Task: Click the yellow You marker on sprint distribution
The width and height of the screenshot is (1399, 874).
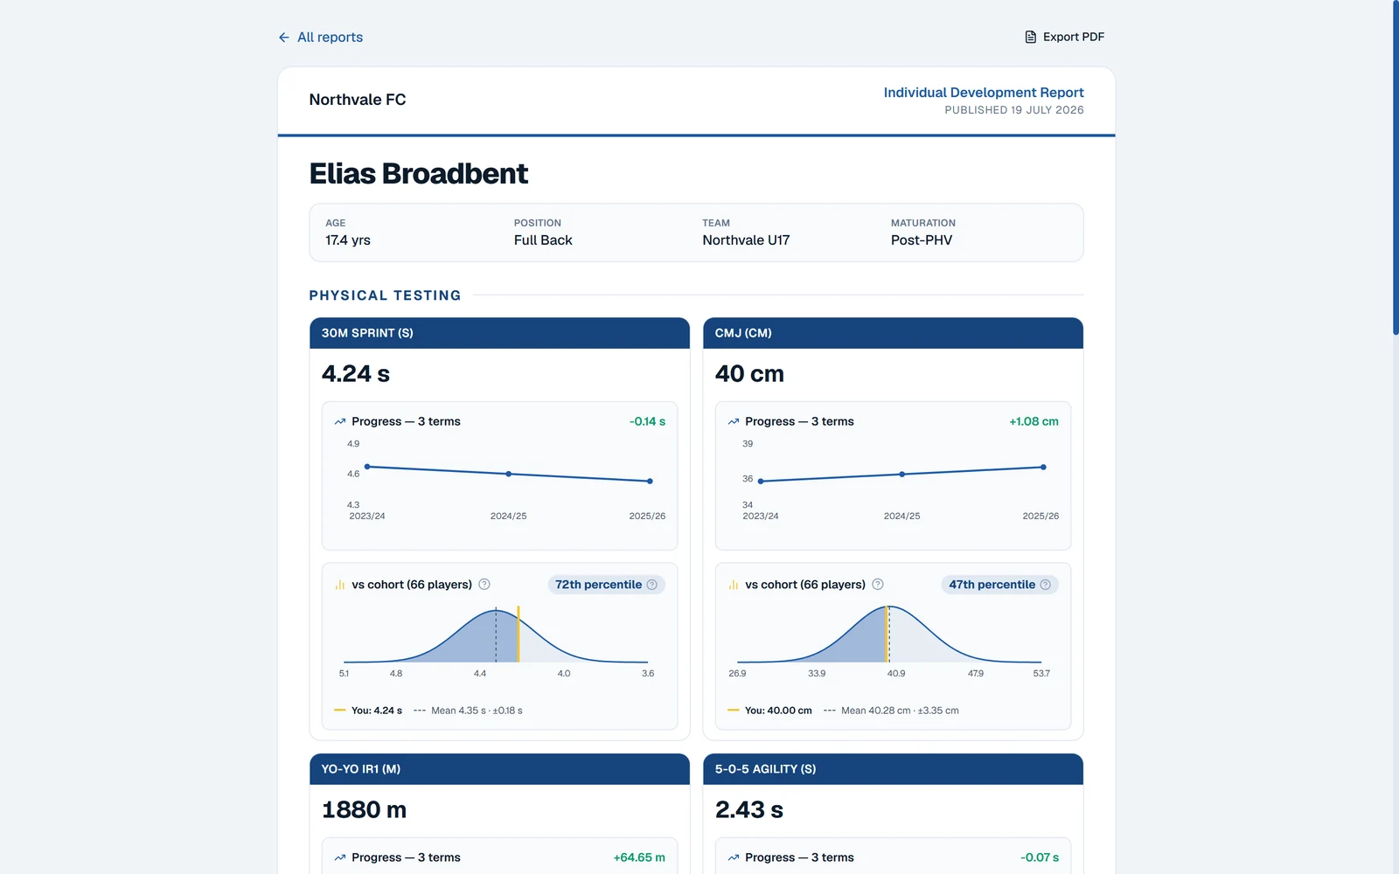Action: tap(519, 634)
